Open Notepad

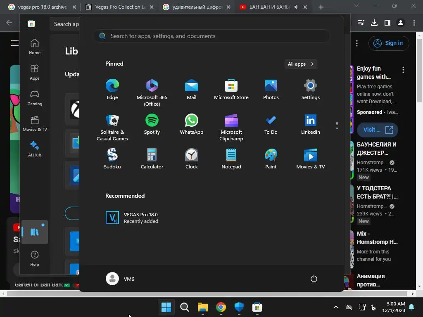[x=231, y=159]
